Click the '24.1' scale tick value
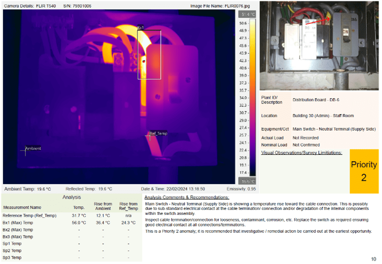382x264 pixels. click(x=243, y=142)
